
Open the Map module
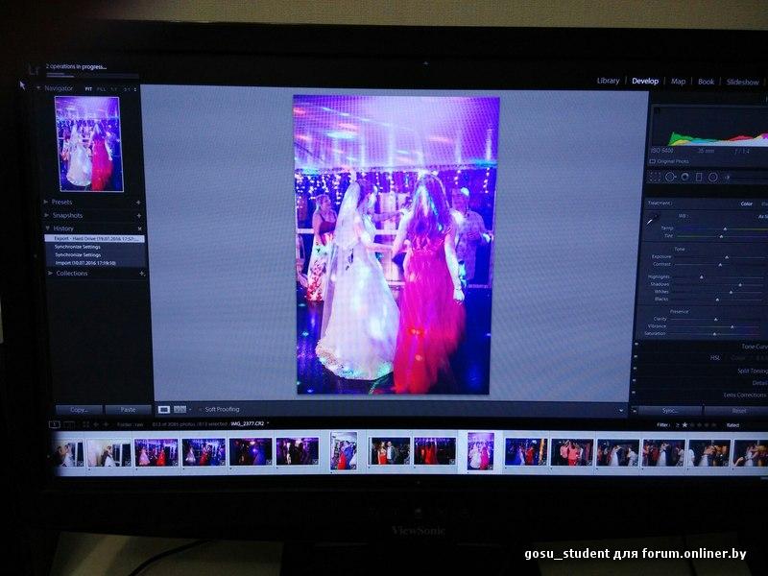click(678, 82)
